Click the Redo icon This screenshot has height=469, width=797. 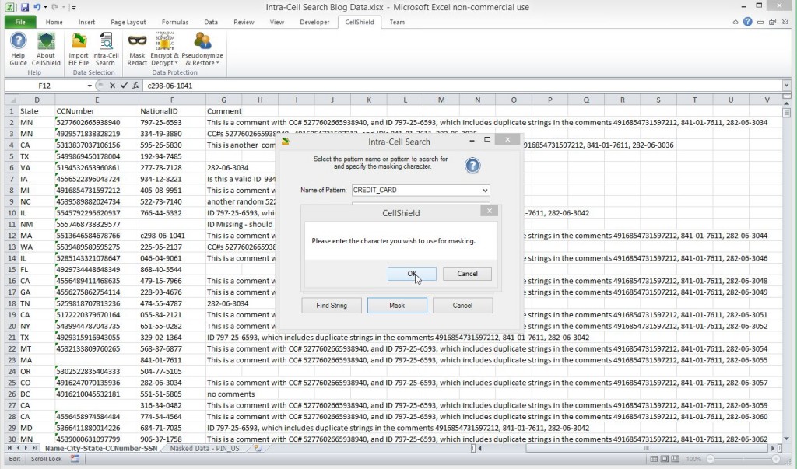(x=56, y=7)
